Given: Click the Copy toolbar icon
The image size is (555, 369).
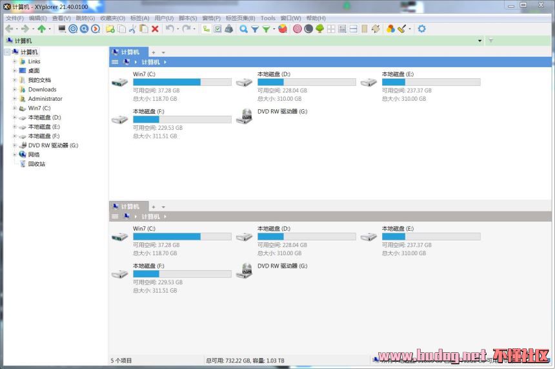Looking at the screenshot, I should click(122, 28).
